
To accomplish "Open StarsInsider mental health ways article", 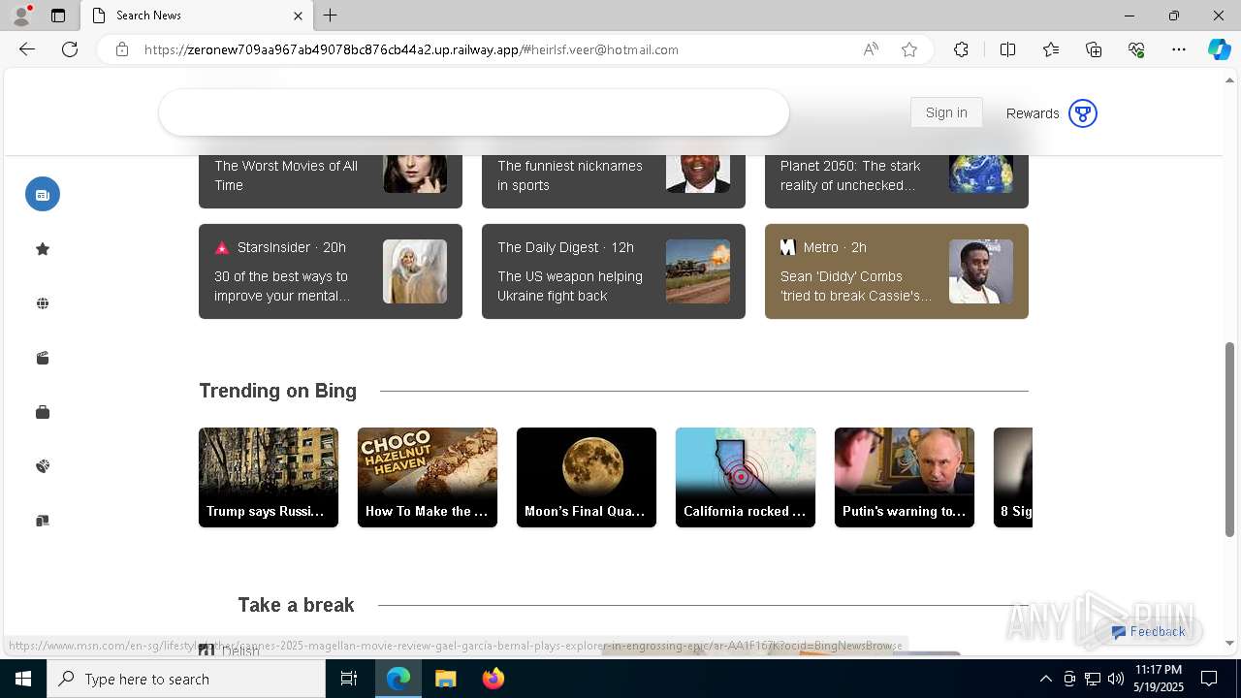I will [331, 271].
